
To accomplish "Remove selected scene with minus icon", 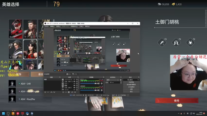I will pyautogui.click(x=48, y=92).
